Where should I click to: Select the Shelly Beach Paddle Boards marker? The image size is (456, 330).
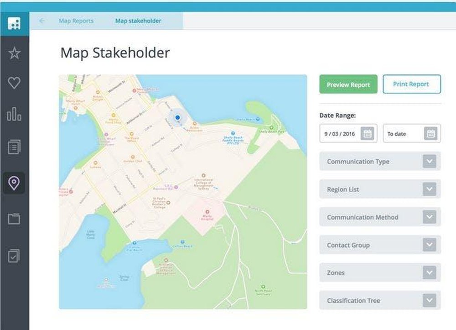233,133
